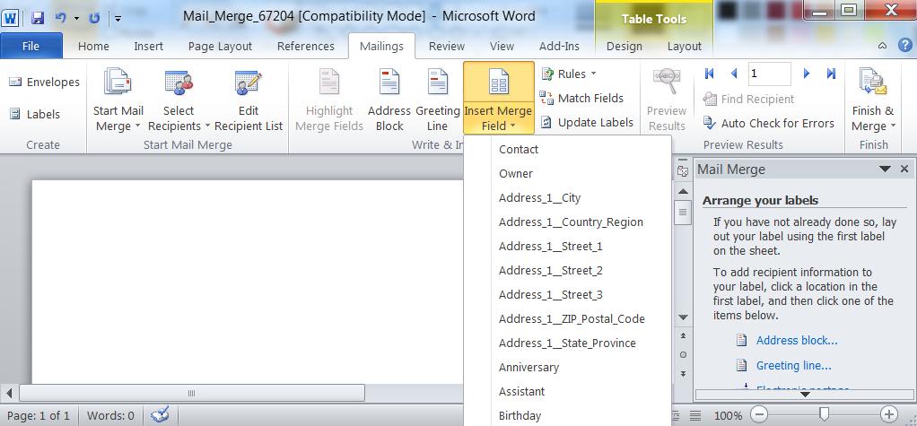The width and height of the screenshot is (917, 426).
Task: Click the Insert Merge Field icon
Action: 498,82
